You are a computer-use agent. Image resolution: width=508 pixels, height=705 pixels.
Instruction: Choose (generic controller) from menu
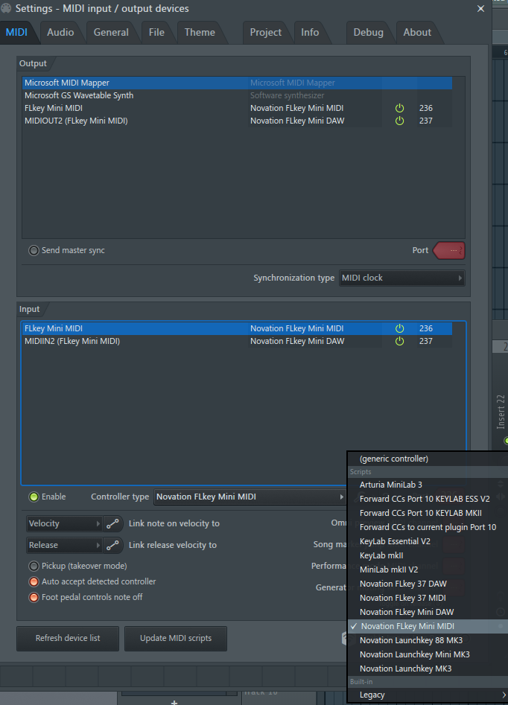point(428,459)
